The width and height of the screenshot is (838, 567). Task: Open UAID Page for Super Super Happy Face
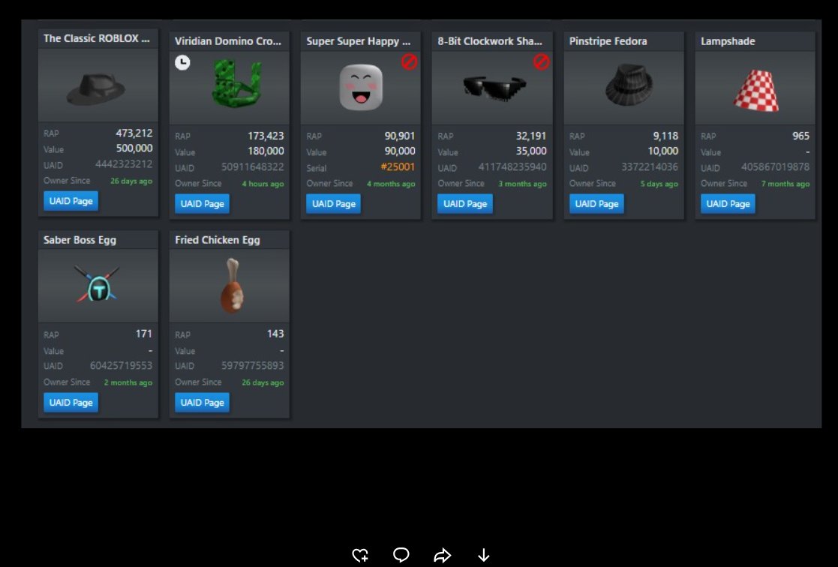[x=334, y=203]
